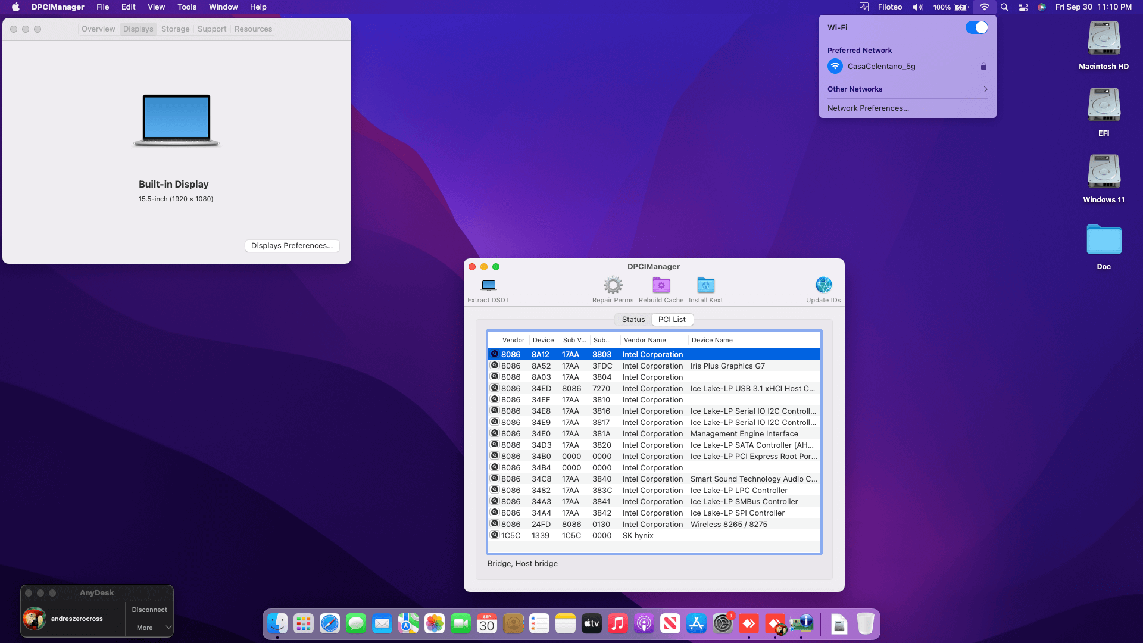
Task: Open the Window menu
Action: pos(223,7)
